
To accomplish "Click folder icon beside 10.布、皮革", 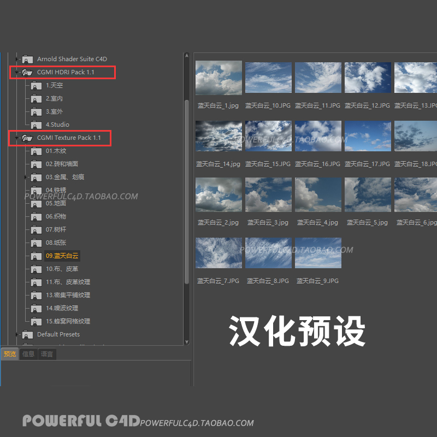I will pos(36,269).
